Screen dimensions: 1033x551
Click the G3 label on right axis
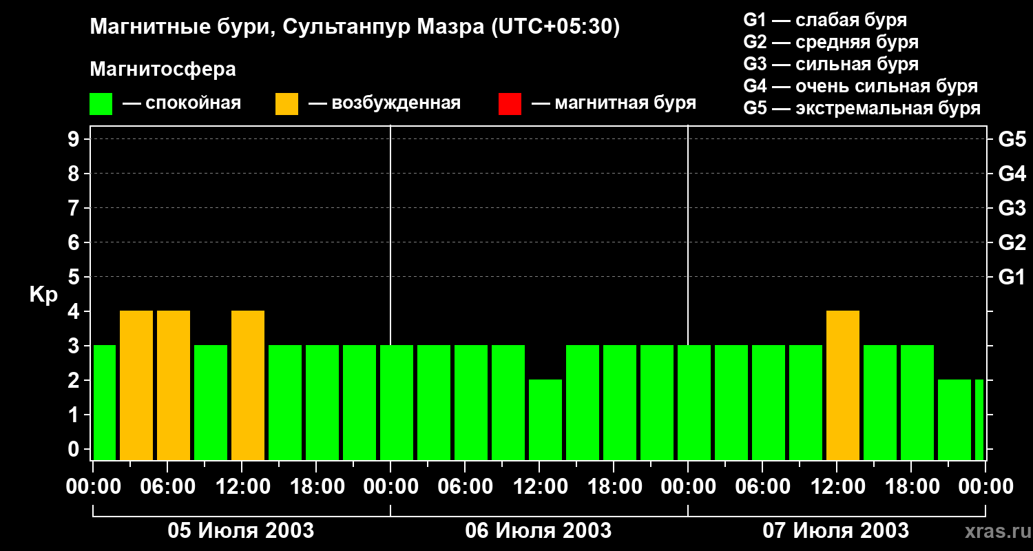1012,209
